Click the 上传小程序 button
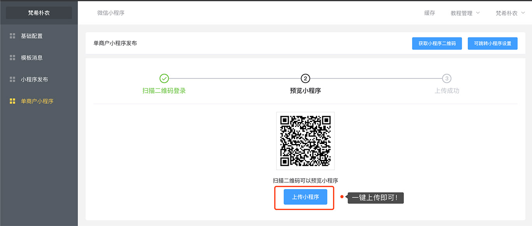Image resolution: width=532 pixels, height=226 pixels. [x=306, y=197]
